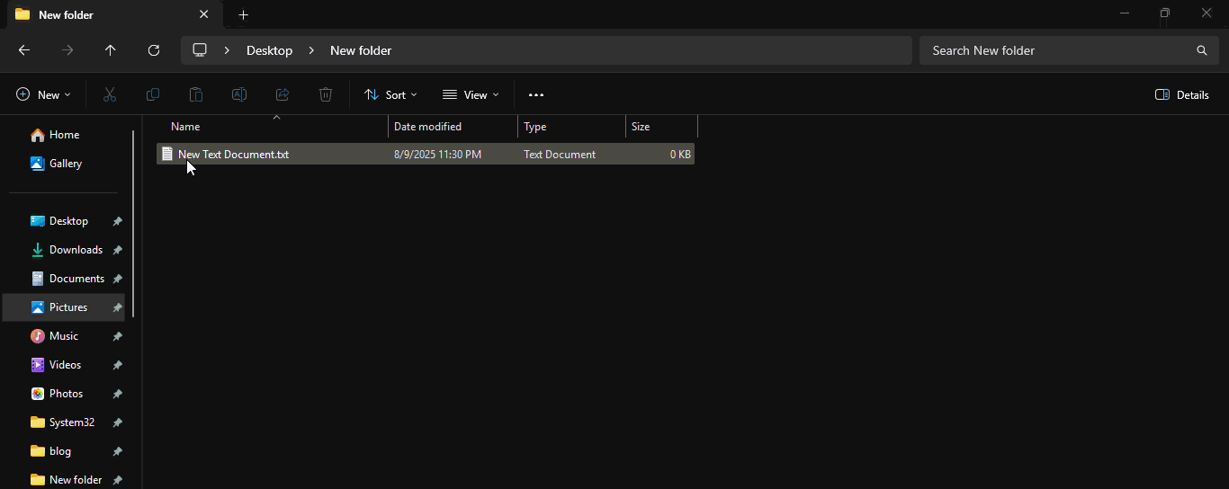Viewport: 1229px width, 489px height.
Task: Open Downloads in the sidebar
Action: (63, 250)
